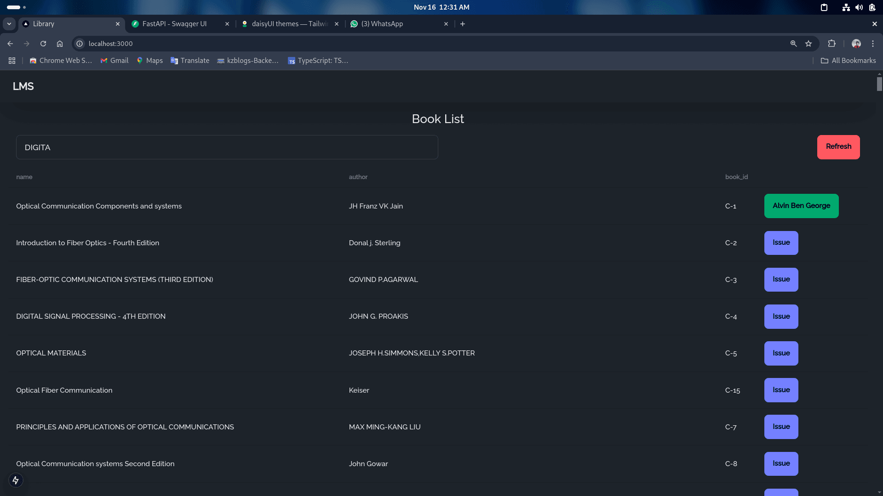Click Issue button for FIBER-OPTIC COMMUNICATION SYSTEMS
The image size is (883, 496).
tap(781, 279)
